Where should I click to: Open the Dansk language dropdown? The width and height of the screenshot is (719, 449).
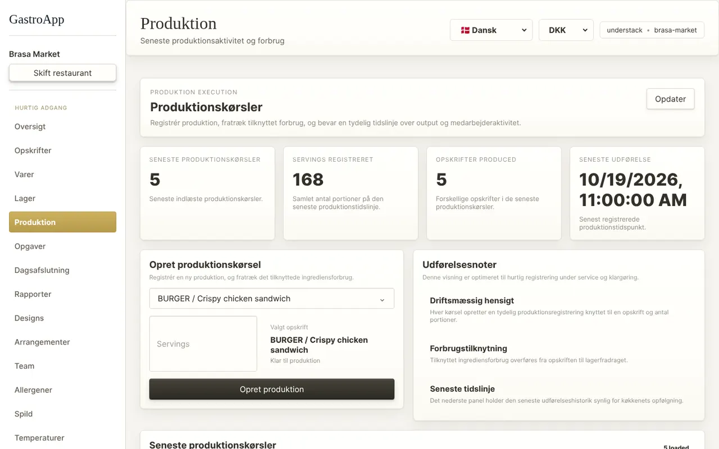pos(491,30)
